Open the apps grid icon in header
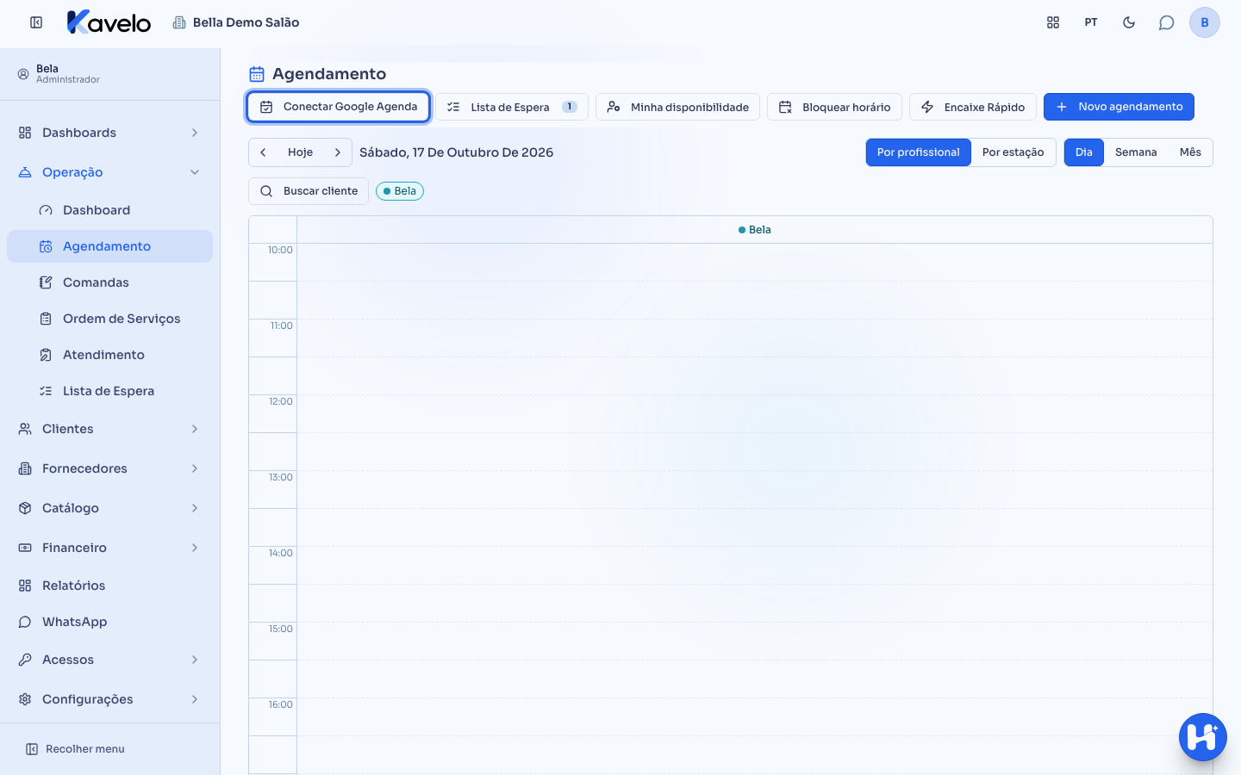1241x775 pixels. coord(1053,22)
